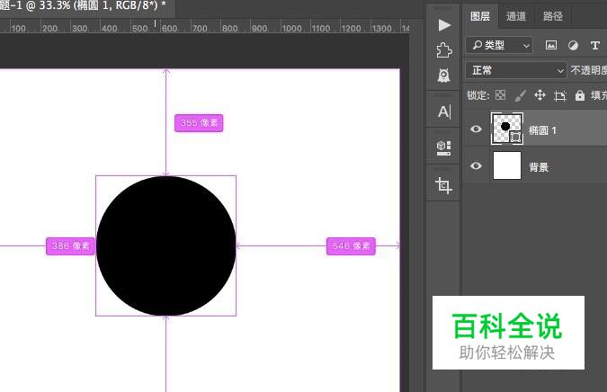The image size is (607, 392).
Task: Filter layers by type (T) icon
Action: (x=594, y=45)
